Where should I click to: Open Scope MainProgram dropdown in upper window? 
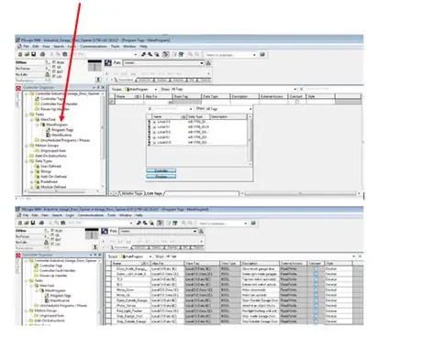coord(156,89)
